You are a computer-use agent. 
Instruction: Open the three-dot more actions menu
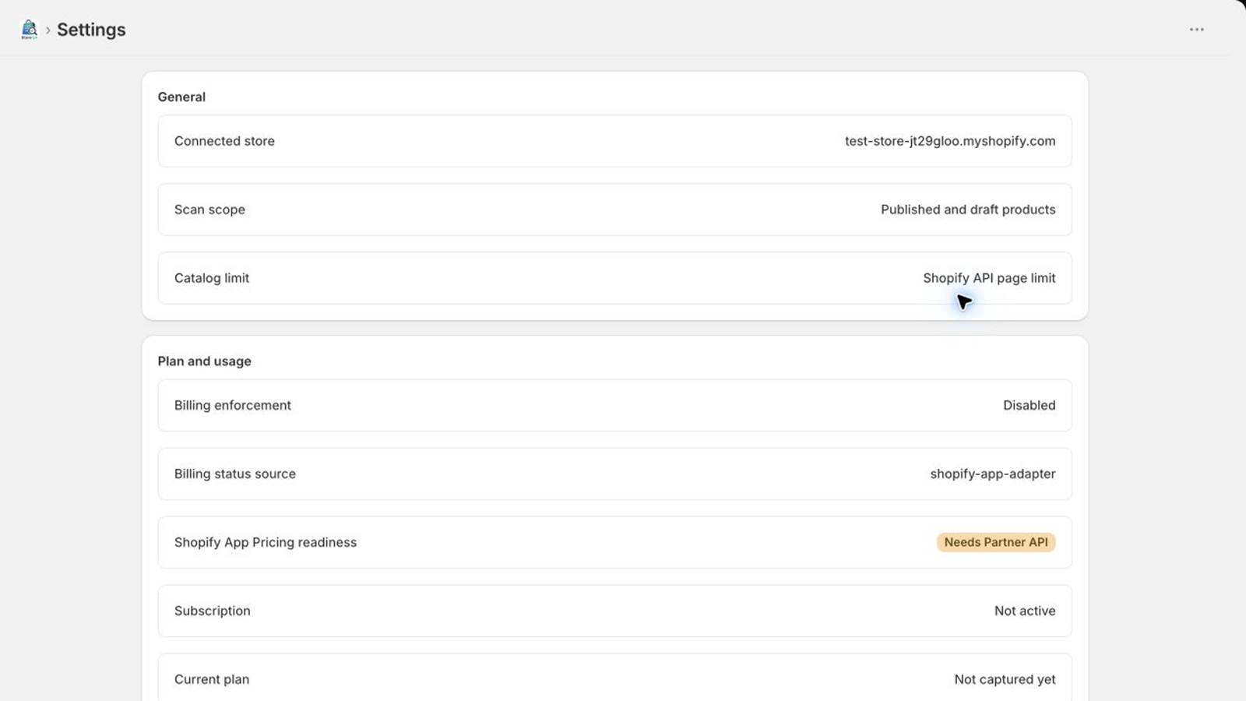click(1197, 30)
